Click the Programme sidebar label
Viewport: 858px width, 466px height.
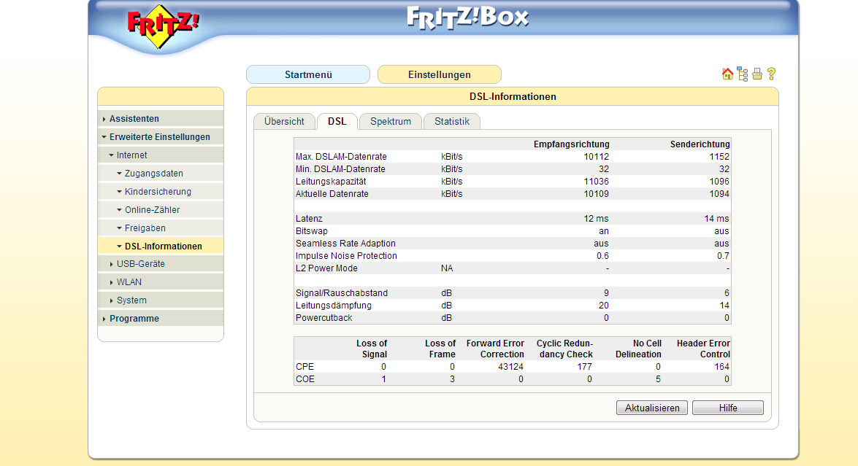click(134, 319)
